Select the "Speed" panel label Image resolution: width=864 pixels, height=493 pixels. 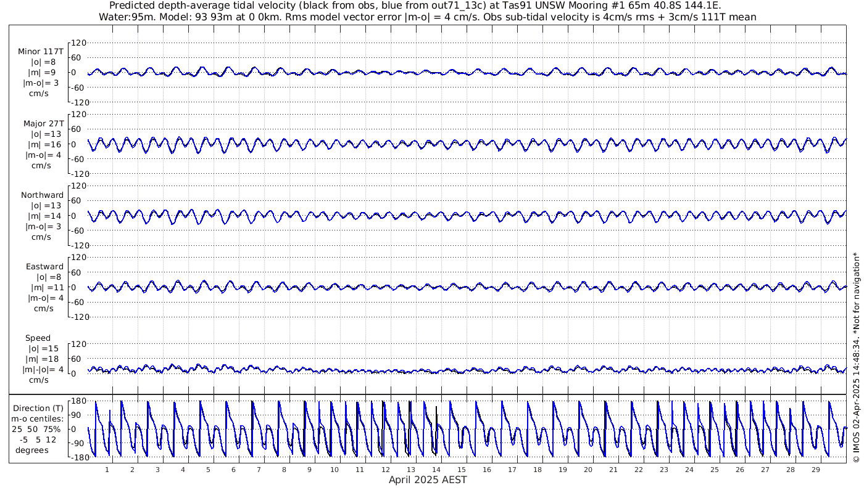click(x=38, y=338)
